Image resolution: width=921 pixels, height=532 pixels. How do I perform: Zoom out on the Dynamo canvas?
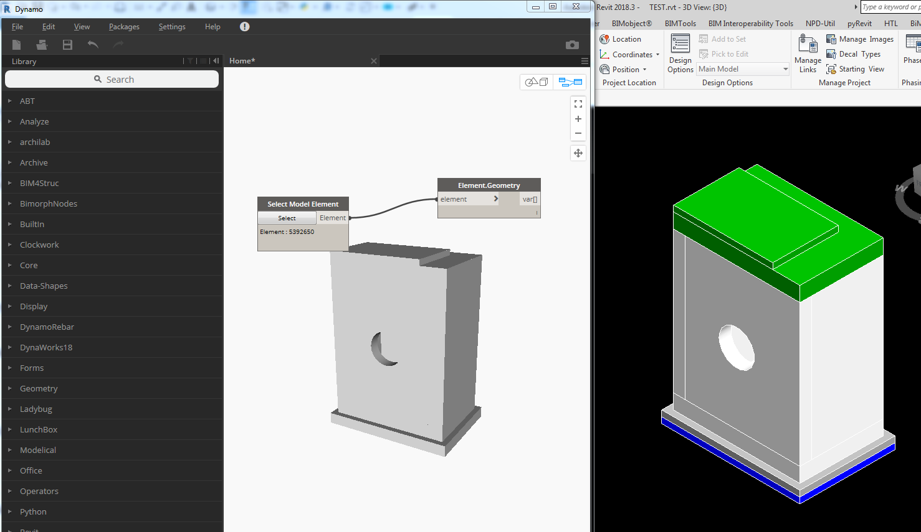(x=578, y=133)
